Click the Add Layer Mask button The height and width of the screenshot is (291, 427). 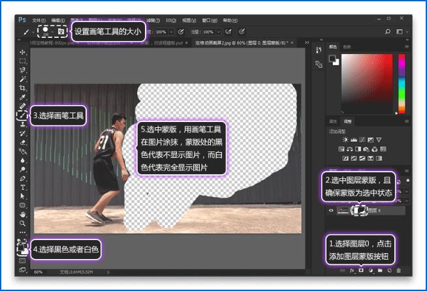tap(360, 270)
